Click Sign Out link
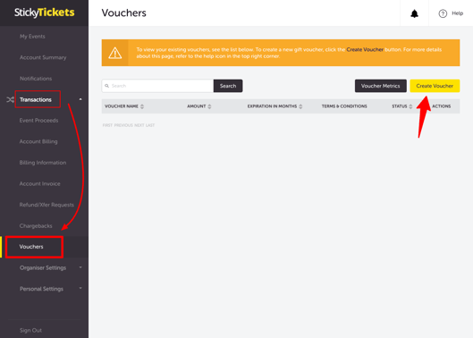The width and height of the screenshot is (473, 338). [x=30, y=330]
